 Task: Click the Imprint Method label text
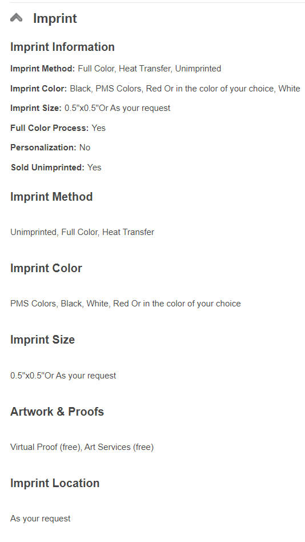click(42, 69)
